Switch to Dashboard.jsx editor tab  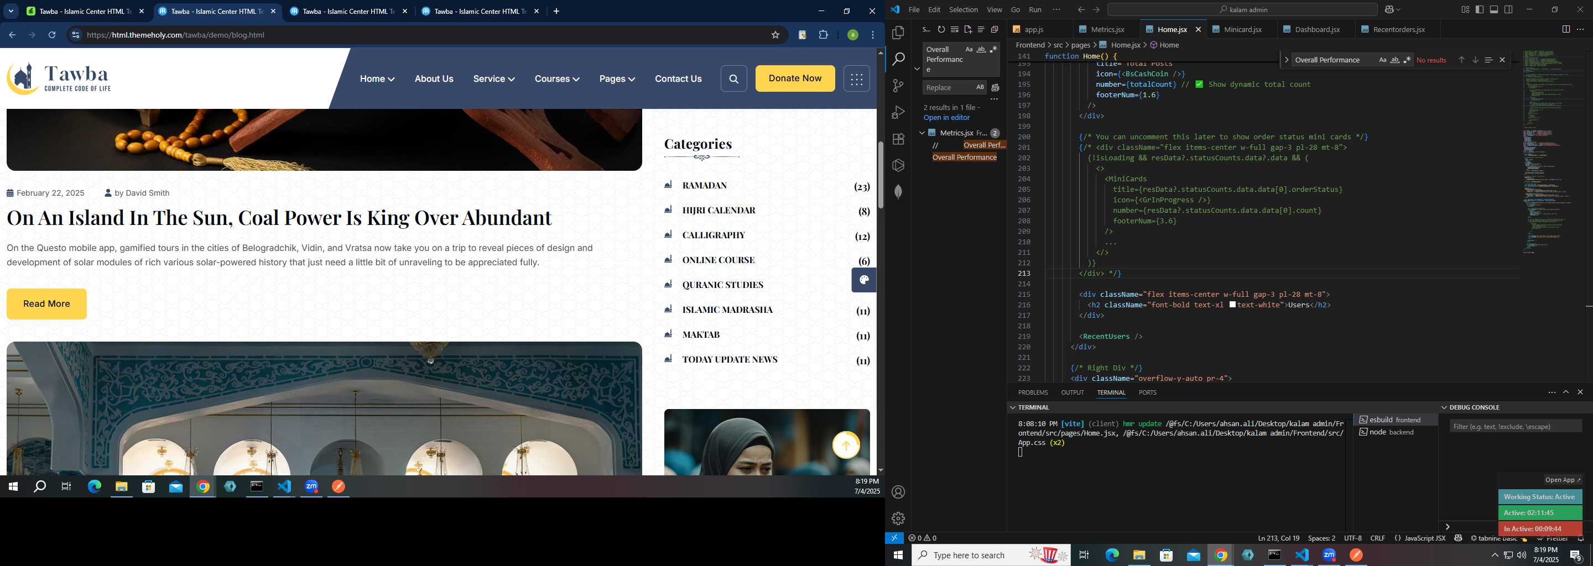point(1317,30)
